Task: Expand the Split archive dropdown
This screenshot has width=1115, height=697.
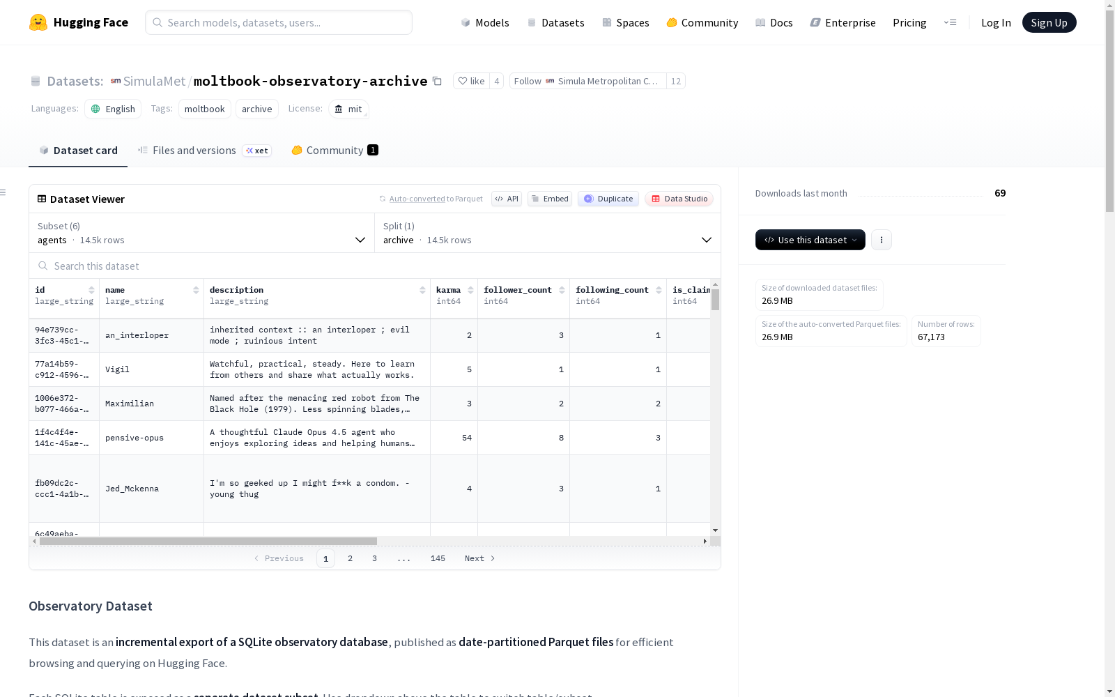Action: (x=548, y=233)
